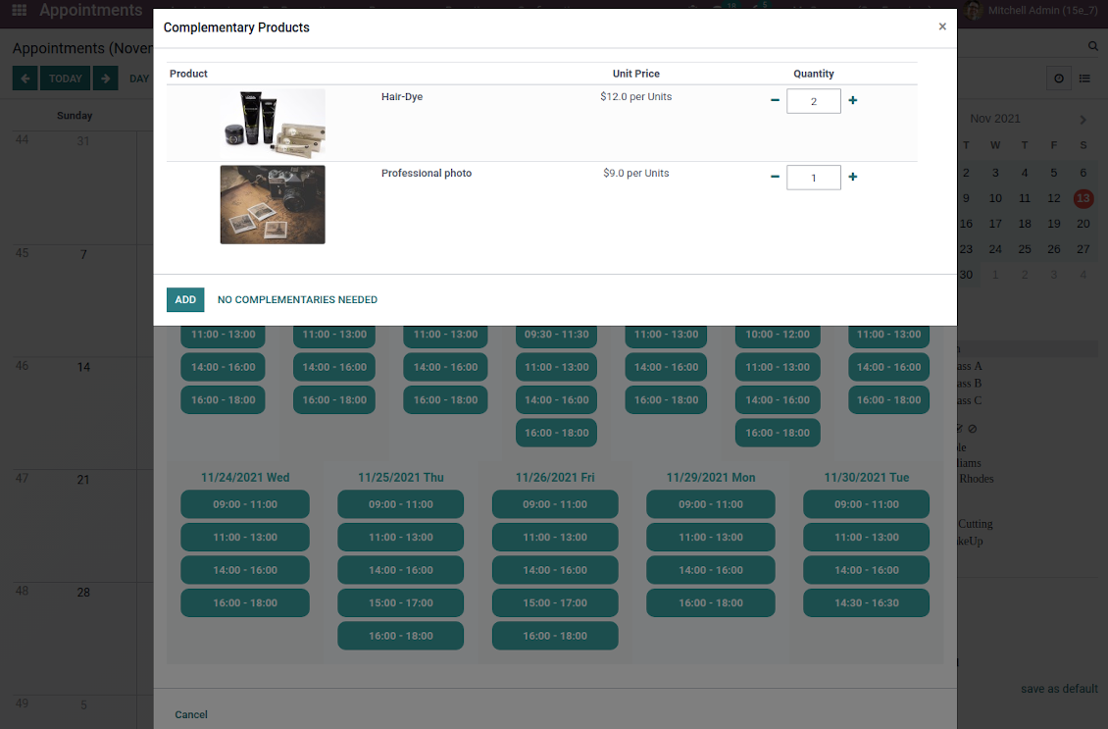Switch to DAY calendar view
This screenshot has height=729, width=1108.
[x=139, y=78]
